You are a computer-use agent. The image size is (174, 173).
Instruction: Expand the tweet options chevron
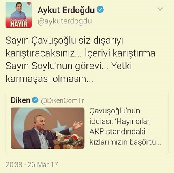[160, 9]
